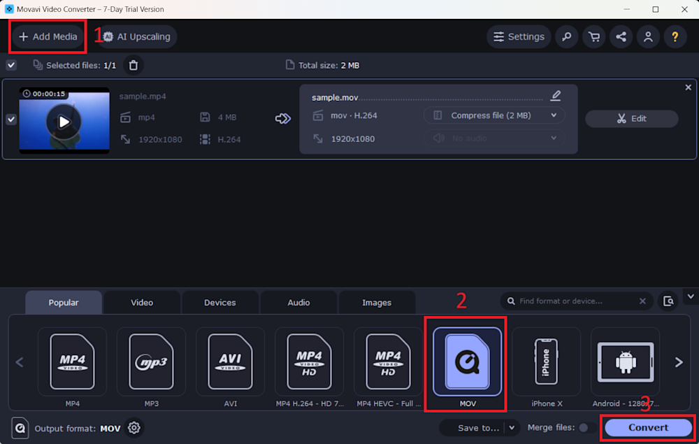
Task: Collapse the format panel with chevron
Action: point(691,296)
